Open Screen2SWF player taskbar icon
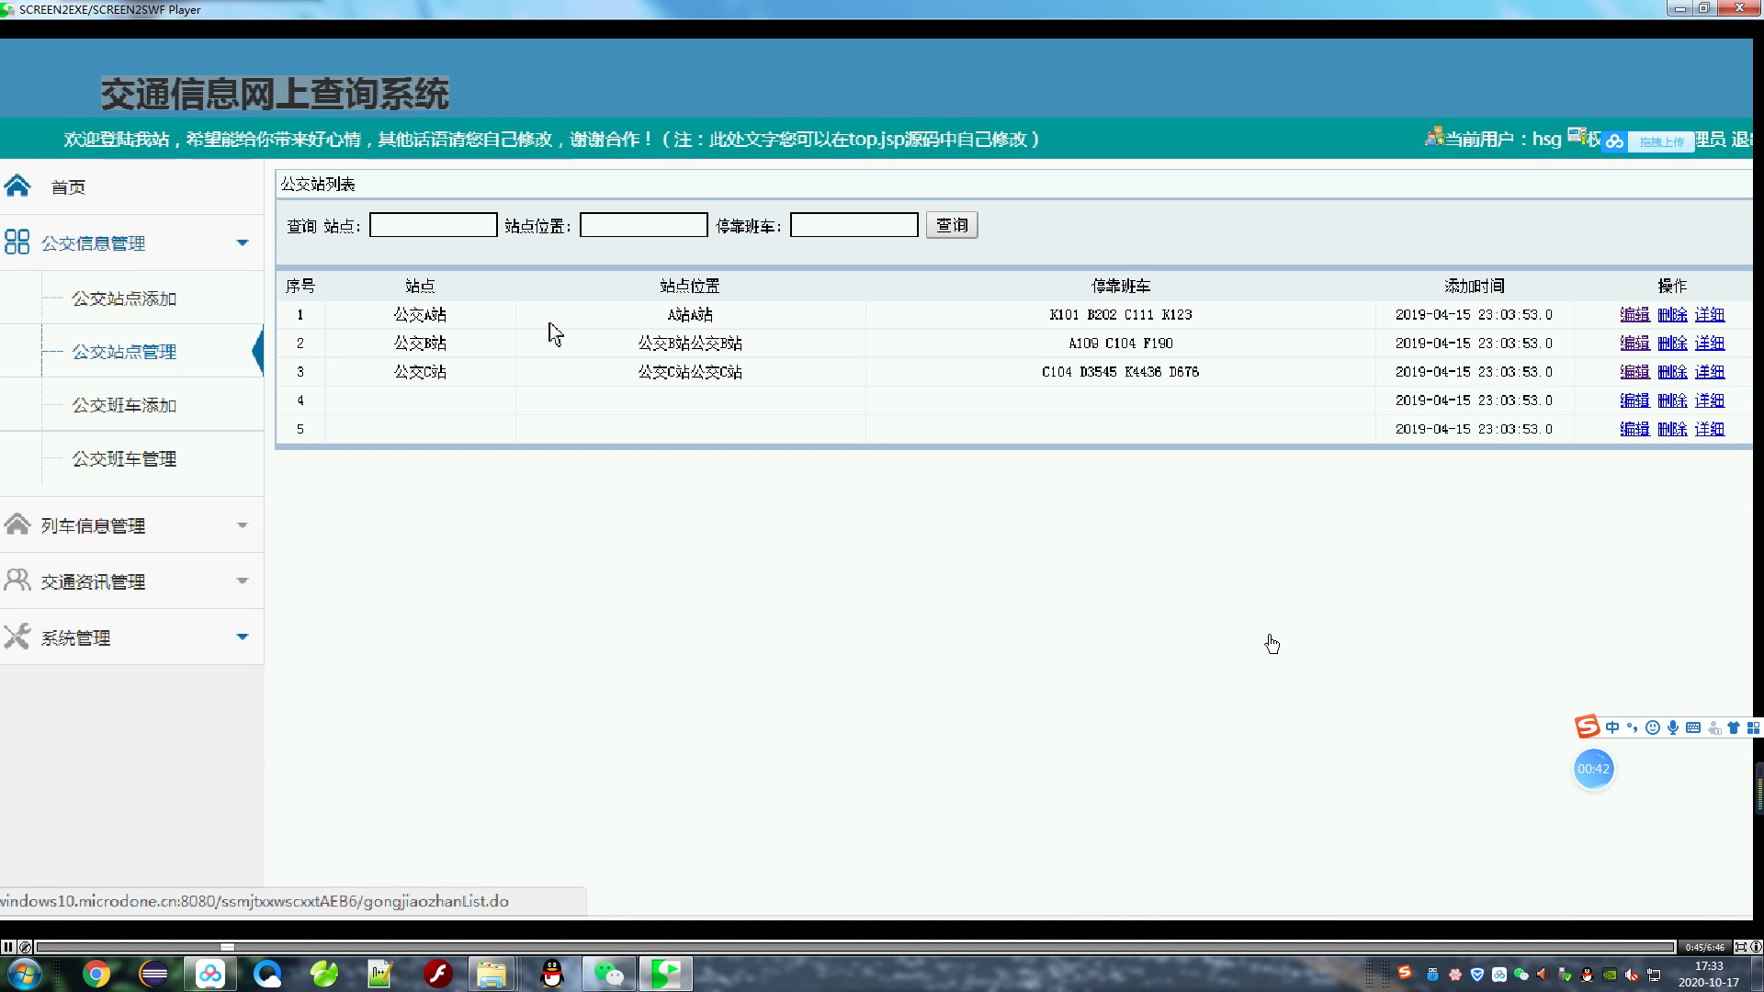This screenshot has height=992, width=1764. (x=666, y=974)
